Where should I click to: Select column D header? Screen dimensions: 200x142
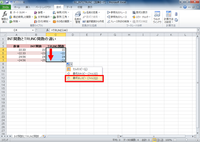[73, 35]
